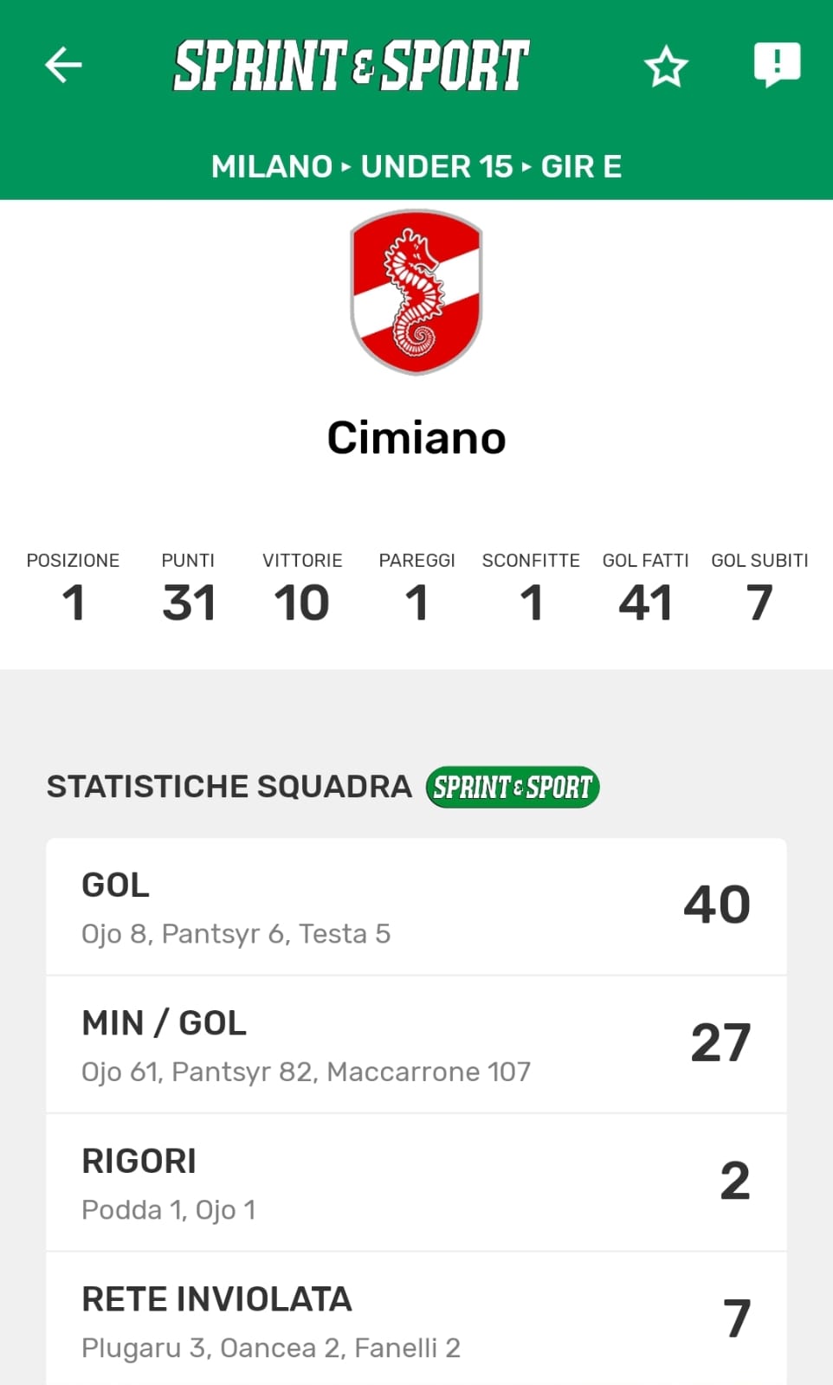The width and height of the screenshot is (833, 1385).
Task: Tap the Sprint & Sport header logo
Action: [352, 66]
